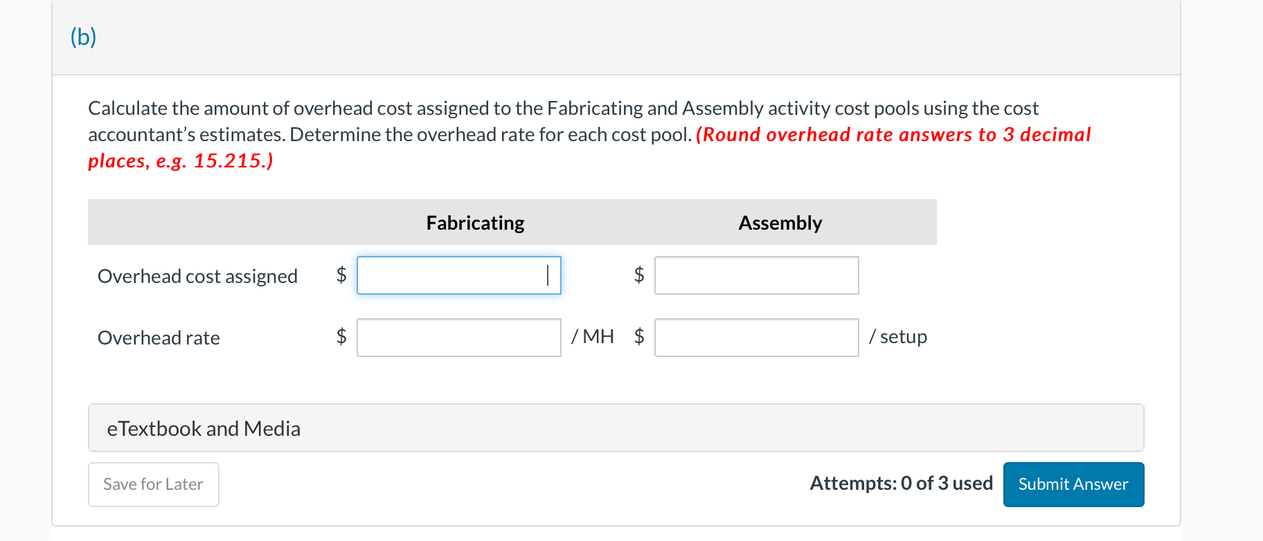The width and height of the screenshot is (1263, 541).
Task: Select the Fabricating column header
Action: click(x=475, y=223)
